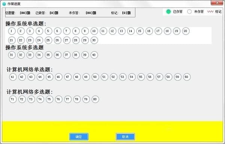Select question 50 circle
The image size is (225, 144).
point(95,77)
